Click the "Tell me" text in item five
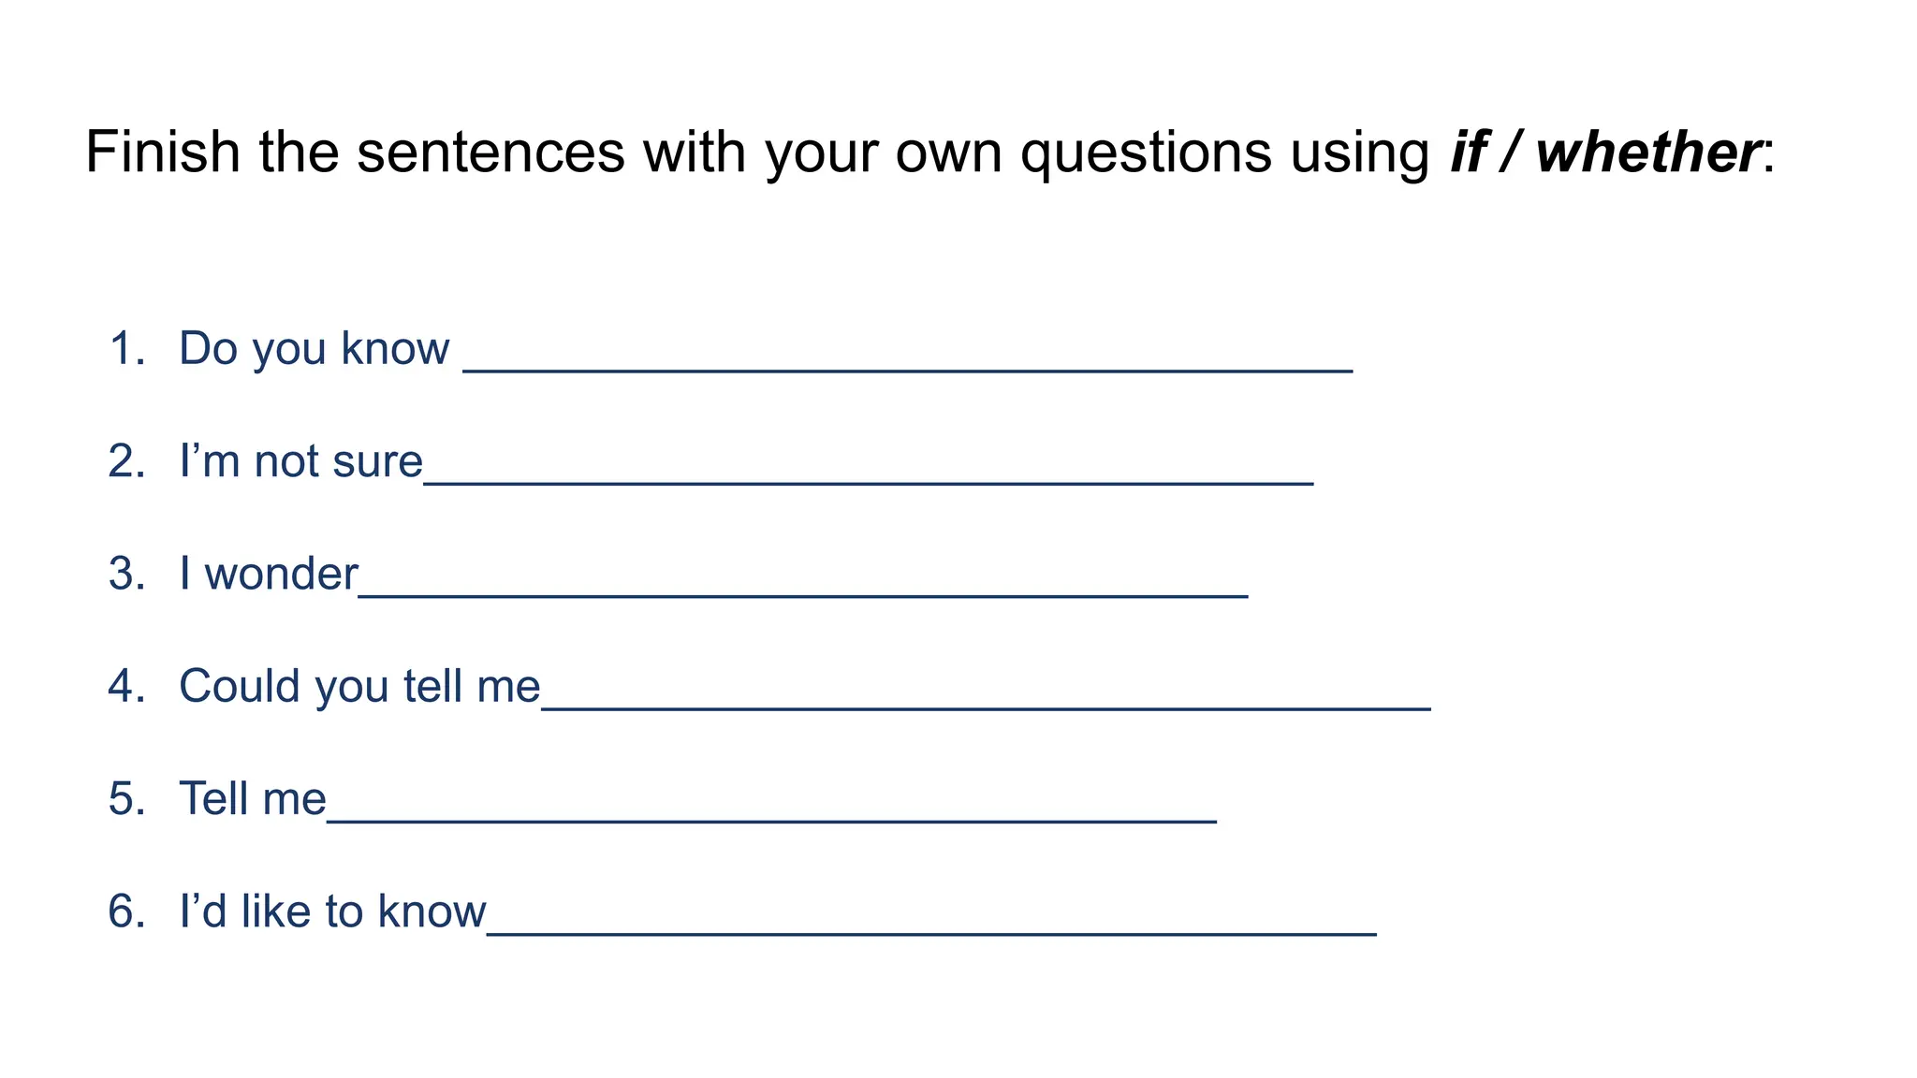The width and height of the screenshot is (1917, 1078). point(253,799)
